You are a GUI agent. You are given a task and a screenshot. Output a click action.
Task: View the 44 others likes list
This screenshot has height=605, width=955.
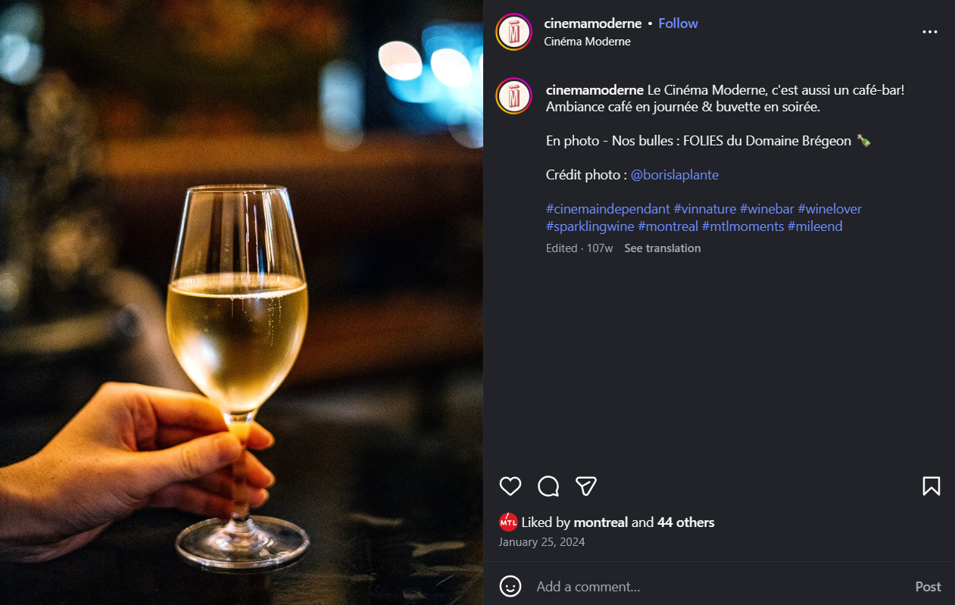(685, 522)
